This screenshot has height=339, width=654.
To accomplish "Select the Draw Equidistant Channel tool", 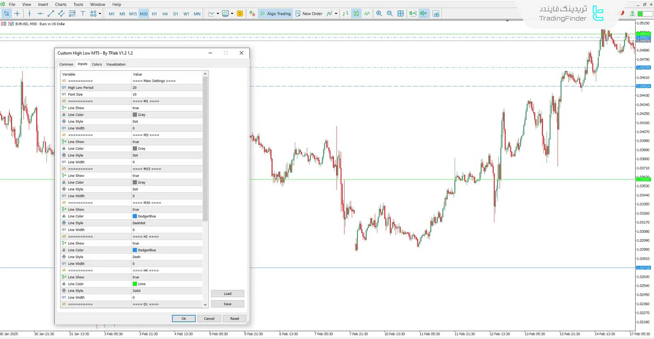I will click(62, 14).
